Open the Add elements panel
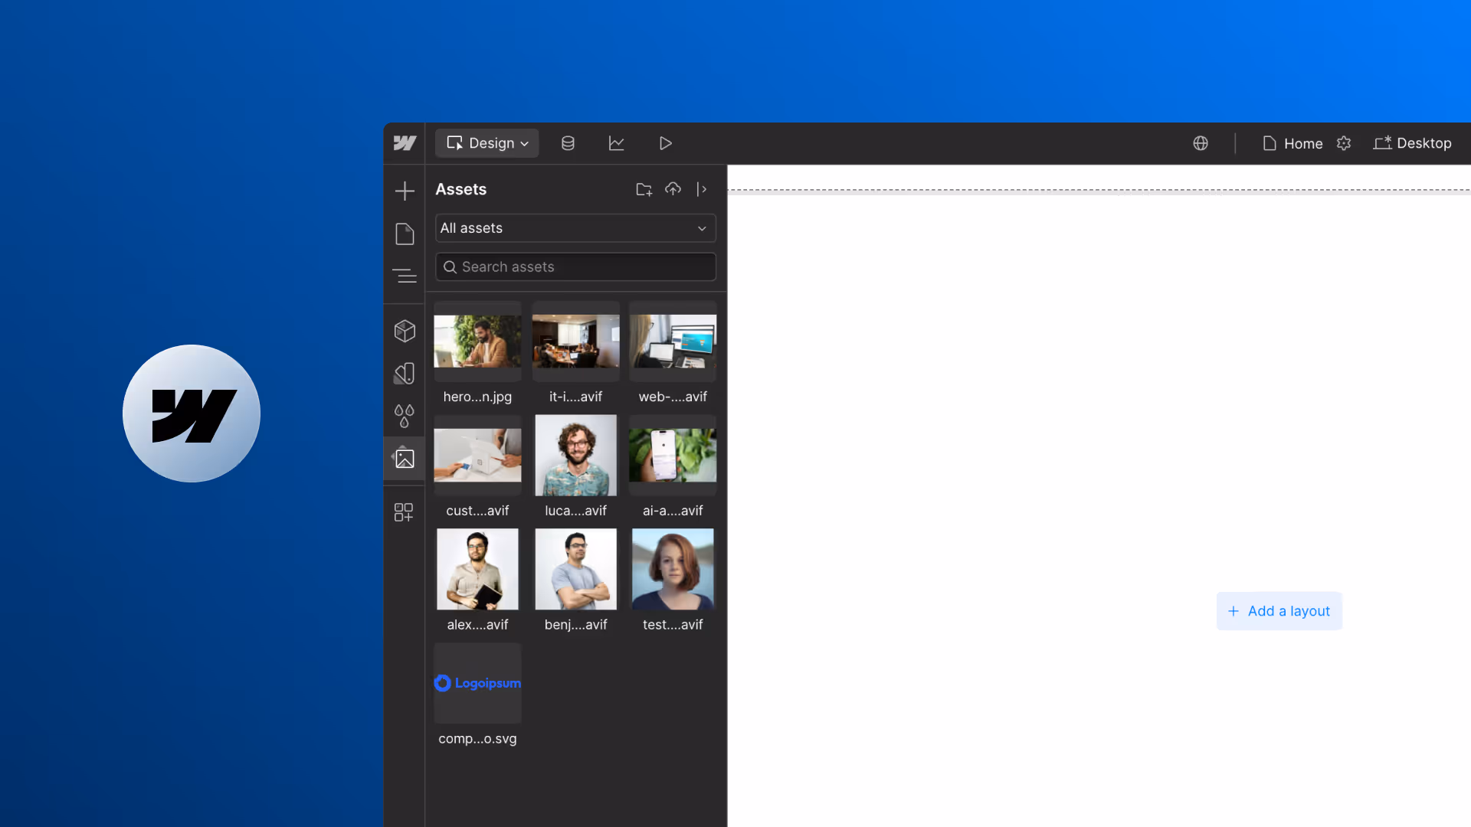The image size is (1471, 827). click(405, 191)
